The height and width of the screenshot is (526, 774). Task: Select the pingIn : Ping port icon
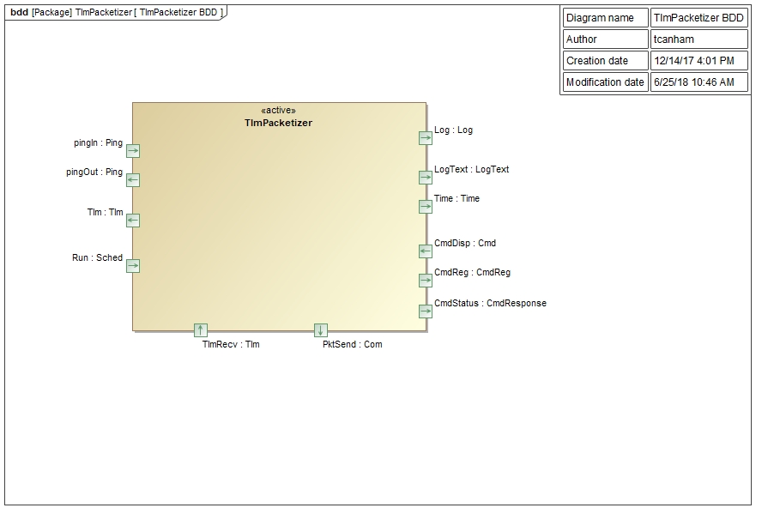pyautogui.click(x=133, y=149)
